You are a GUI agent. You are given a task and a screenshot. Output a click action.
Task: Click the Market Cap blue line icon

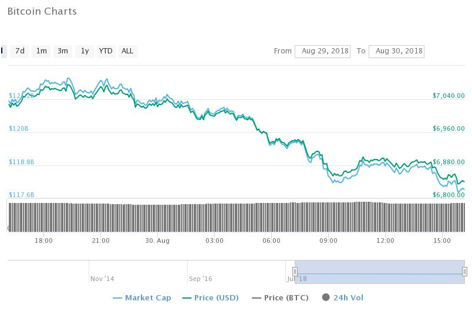coord(117,298)
